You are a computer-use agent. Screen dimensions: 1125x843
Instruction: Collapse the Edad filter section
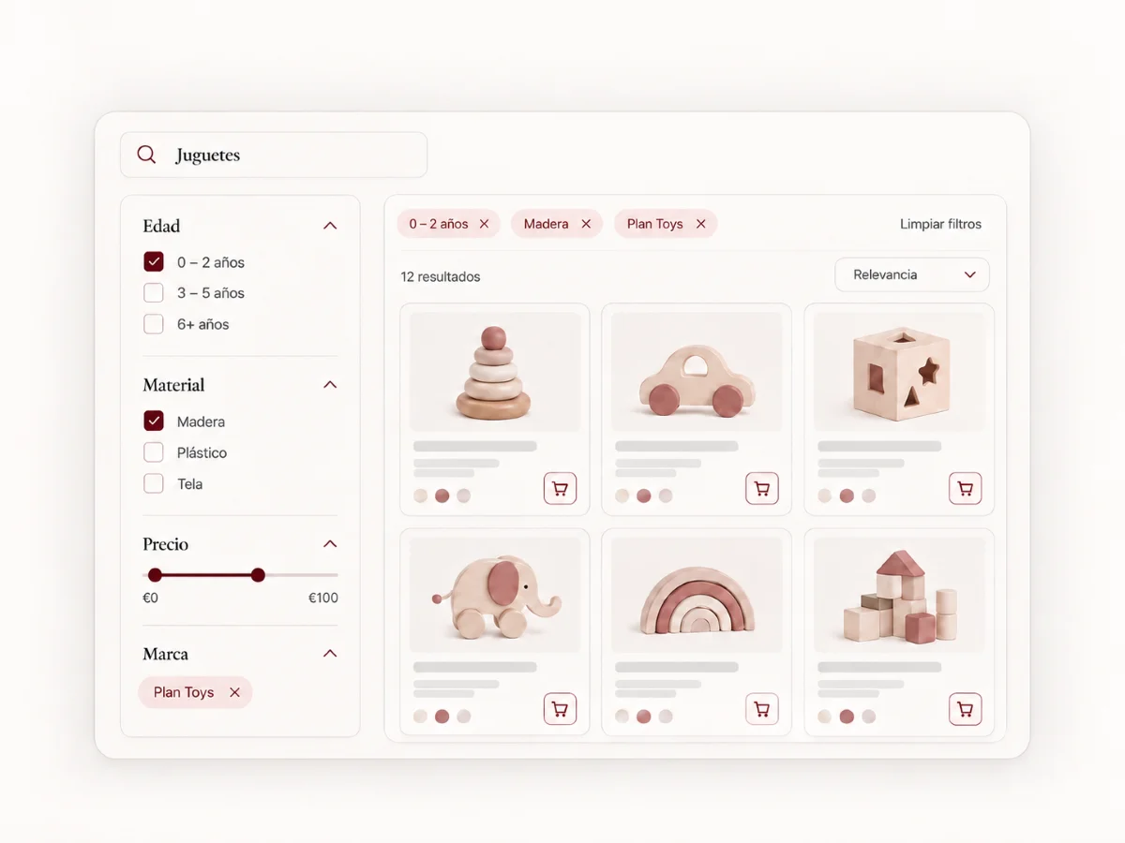click(x=329, y=226)
